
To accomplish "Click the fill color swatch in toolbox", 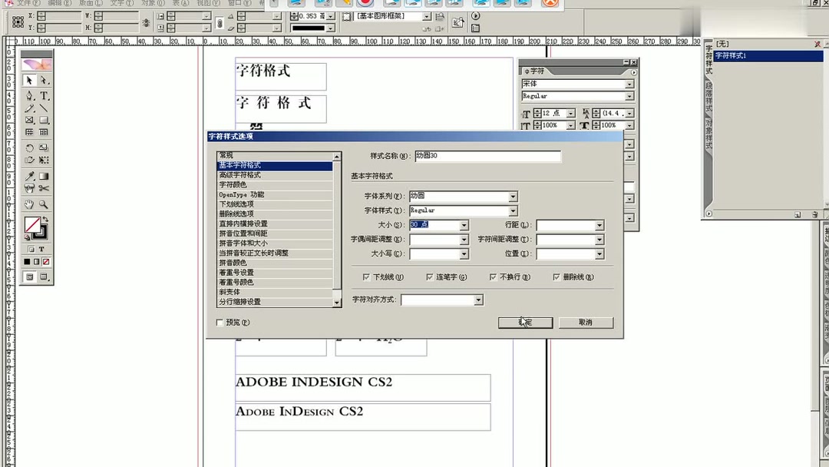I will click(31, 224).
